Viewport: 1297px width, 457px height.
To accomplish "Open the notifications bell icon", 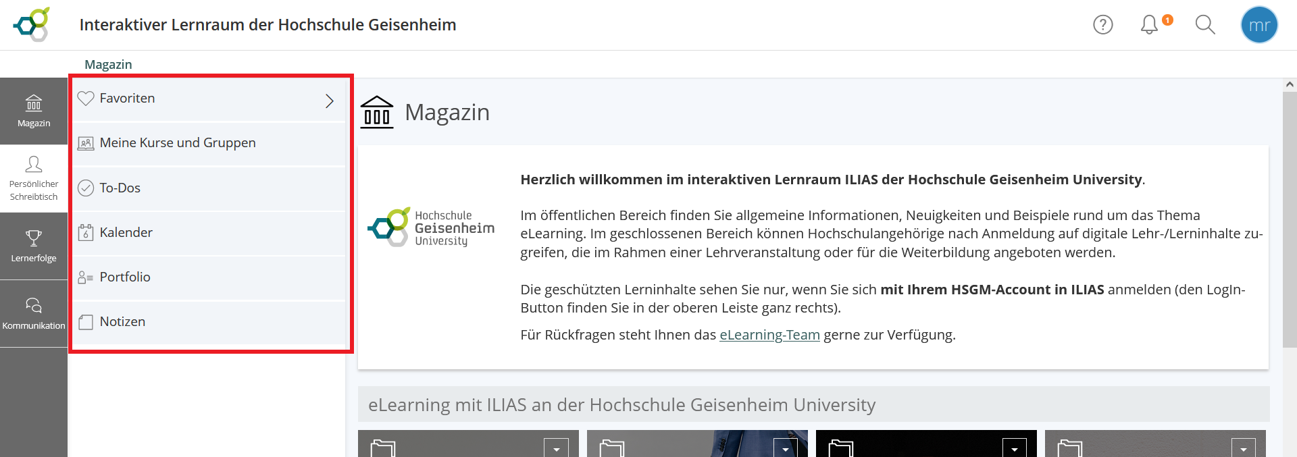I will [x=1149, y=25].
